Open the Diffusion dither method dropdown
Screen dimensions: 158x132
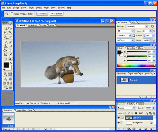[133, 40]
